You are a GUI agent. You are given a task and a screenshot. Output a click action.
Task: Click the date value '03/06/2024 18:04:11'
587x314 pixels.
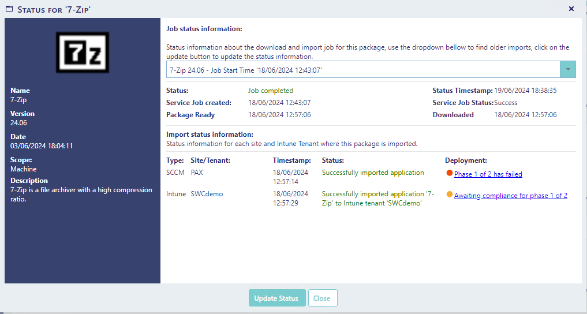click(x=42, y=146)
